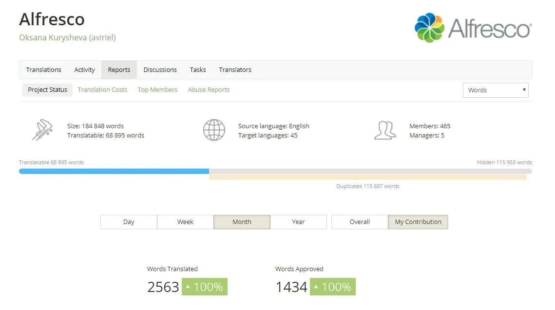555x310 pixels.
Task: Click the members people icon
Action: pos(385,130)
